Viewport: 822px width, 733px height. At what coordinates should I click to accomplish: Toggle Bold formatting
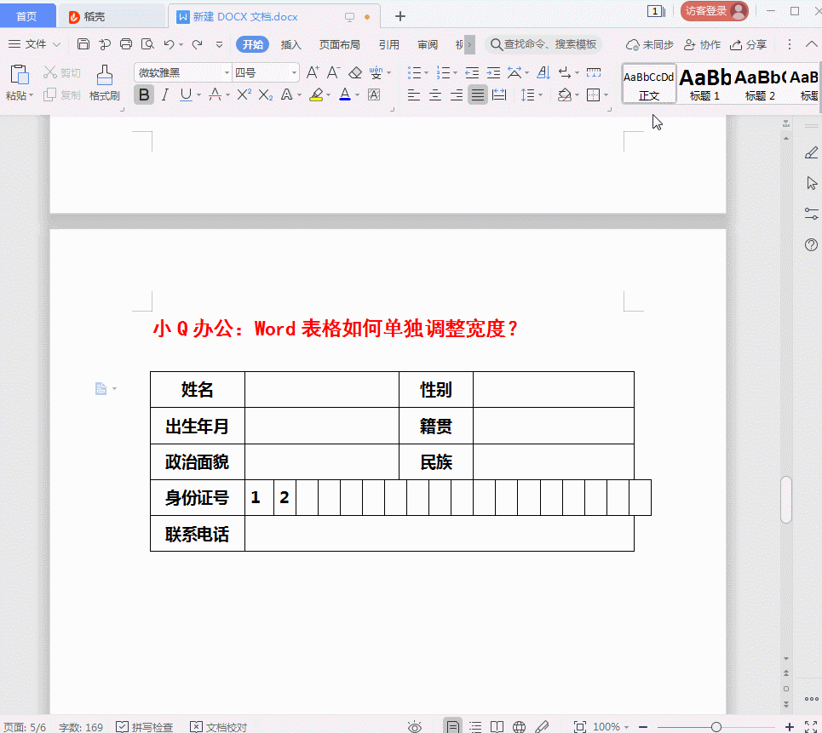[x=144, y=94]
